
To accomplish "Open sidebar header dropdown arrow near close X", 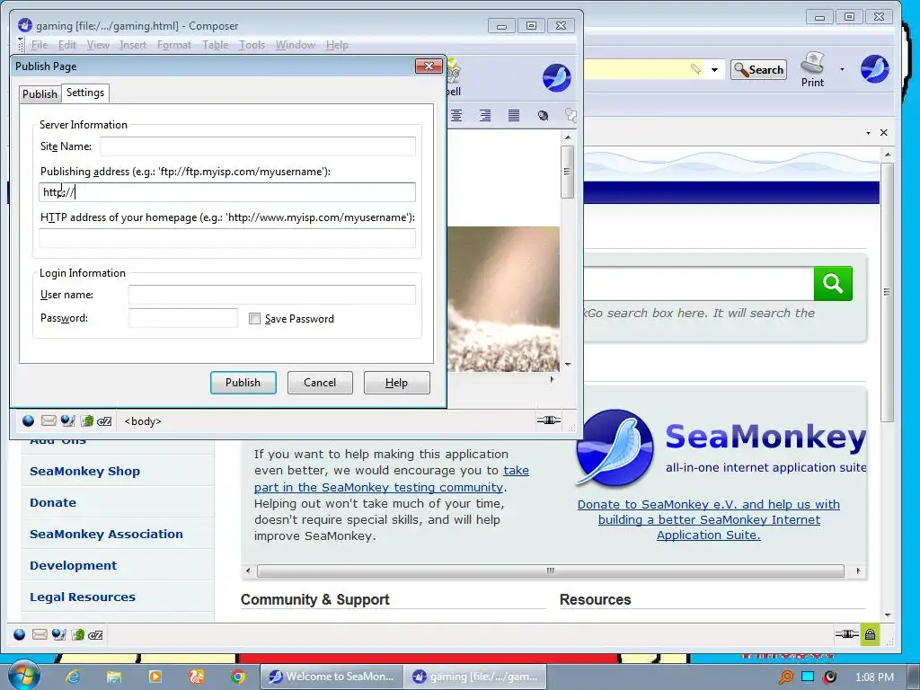I will pos(868,133).
